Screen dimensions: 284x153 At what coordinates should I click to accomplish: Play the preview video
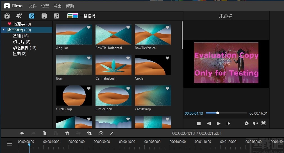click(x=219, y=124)
